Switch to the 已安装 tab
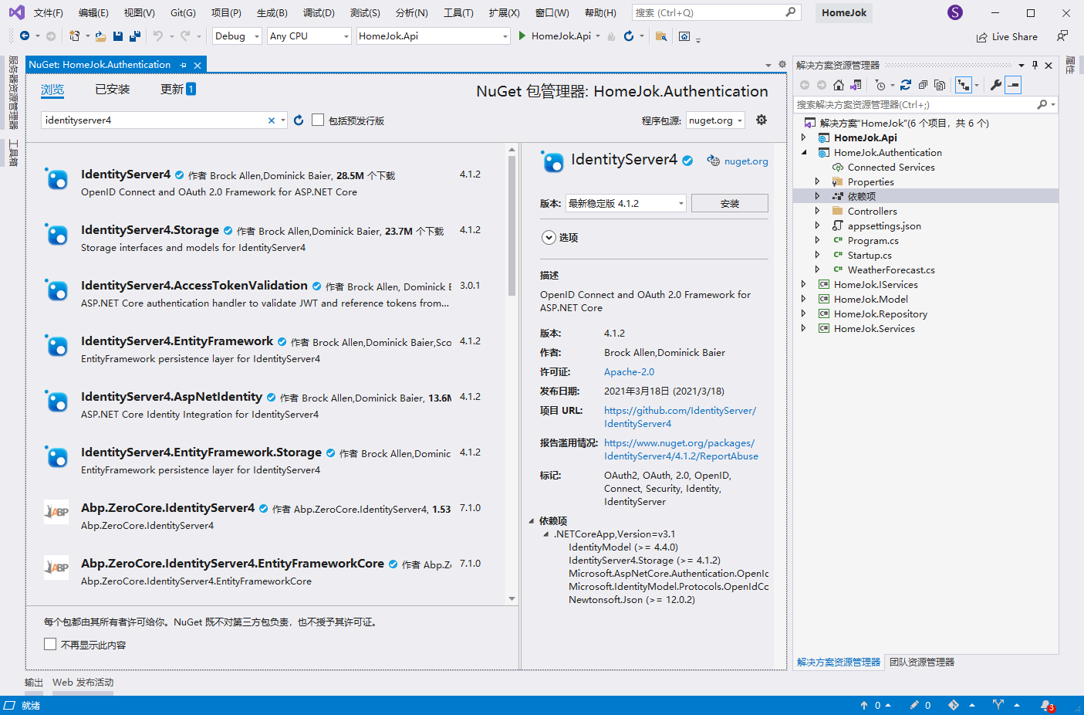1084x715 pixels. point(113,90)
